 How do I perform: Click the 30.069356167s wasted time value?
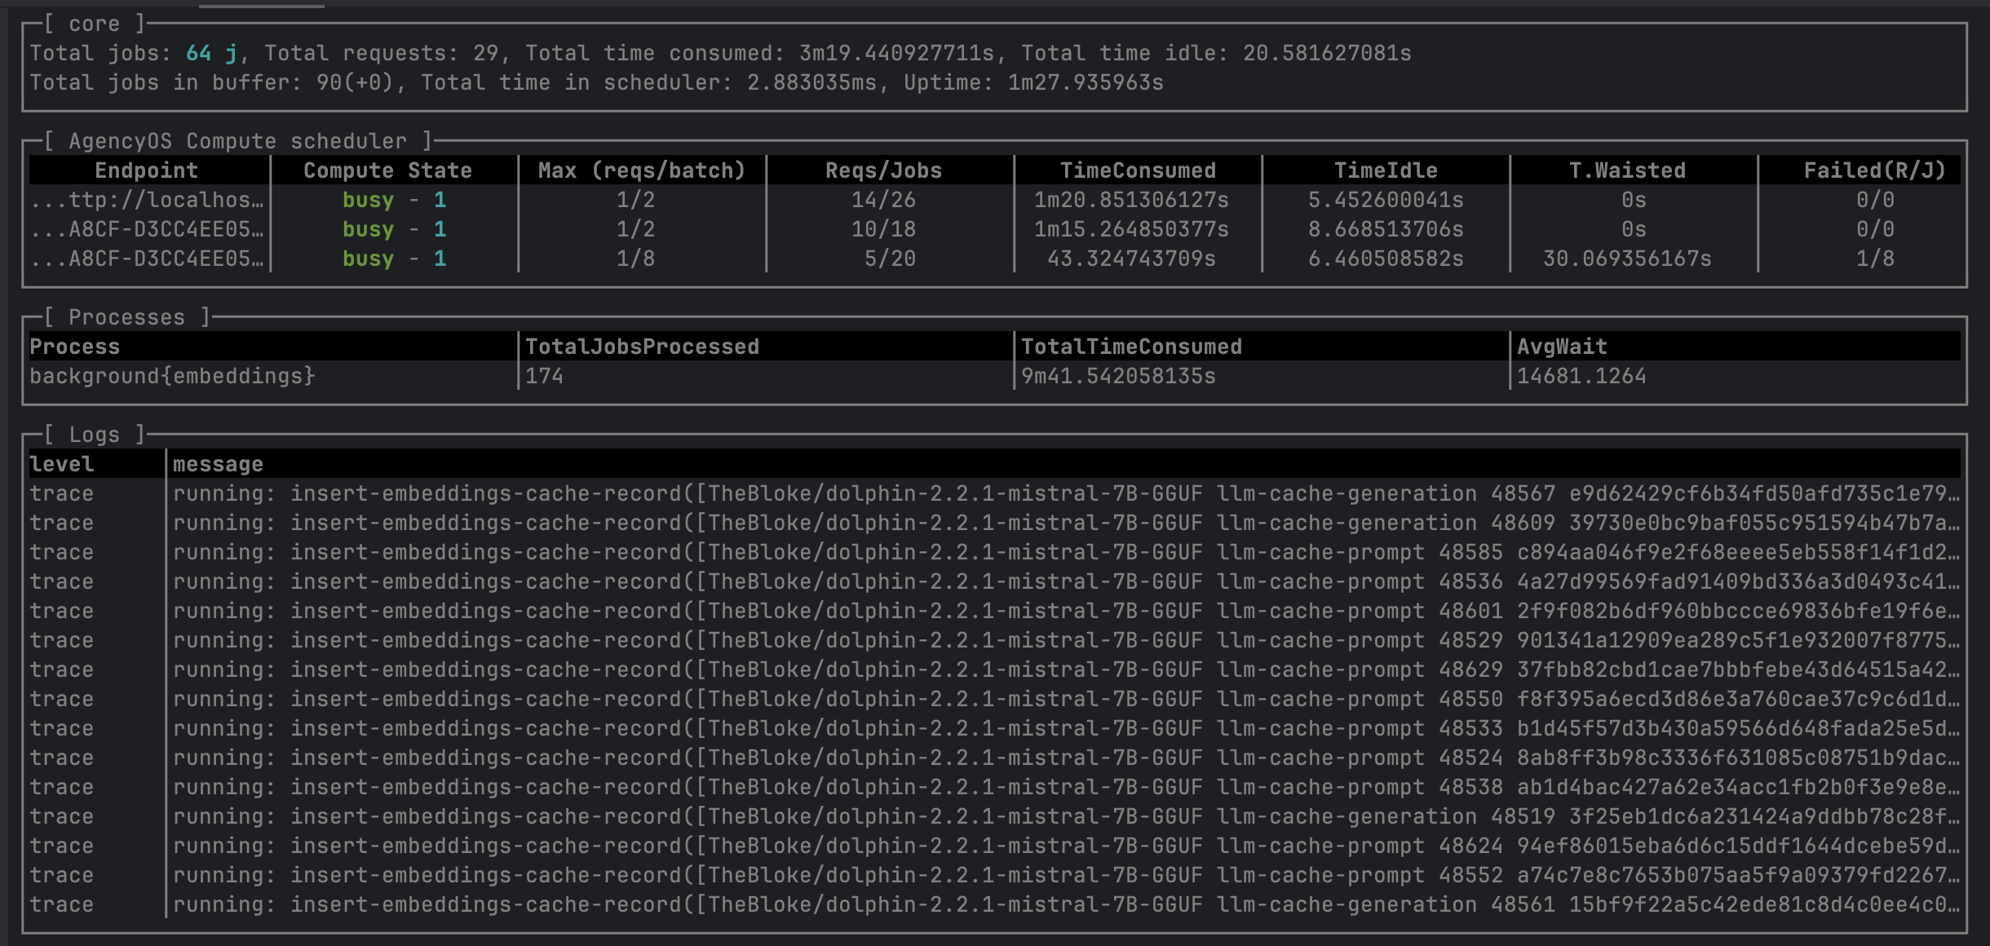point(1627,259)
